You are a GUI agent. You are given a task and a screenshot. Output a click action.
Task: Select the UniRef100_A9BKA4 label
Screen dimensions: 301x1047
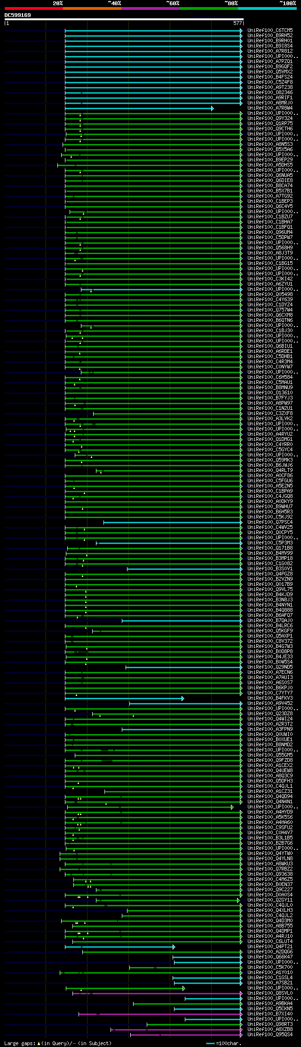[x=270, y=1004]
